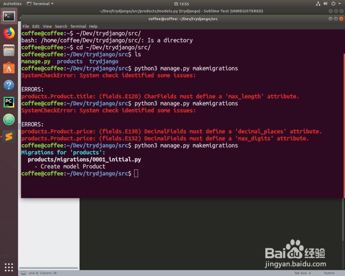Launch PyCharm from the dock
The width and height of the screenshot is (345, 276).
pos(9,102)
